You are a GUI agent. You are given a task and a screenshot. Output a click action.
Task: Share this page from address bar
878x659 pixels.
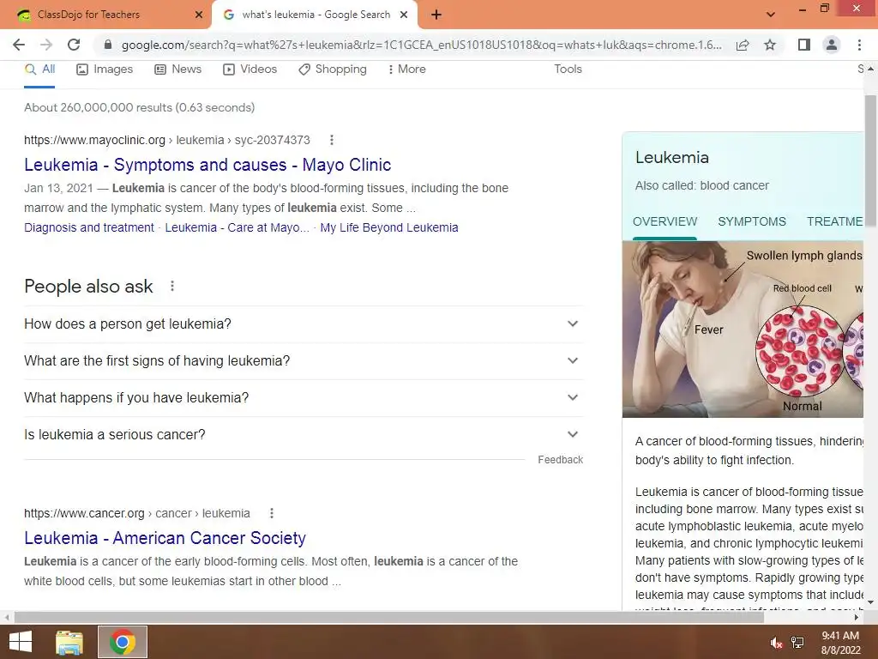(743, 45)
